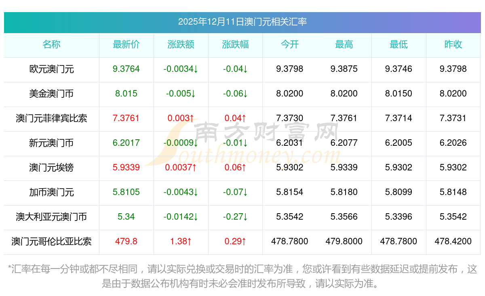Select the 涨跌幅 column header
The width and height of the screenshot is (485, 296).
click(x=235, y=44)
